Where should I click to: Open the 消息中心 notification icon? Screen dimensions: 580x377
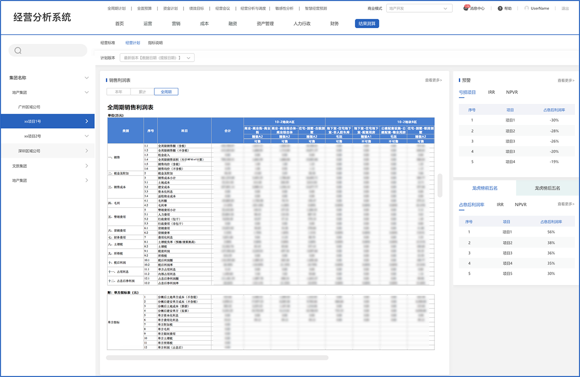pos(466,8)
